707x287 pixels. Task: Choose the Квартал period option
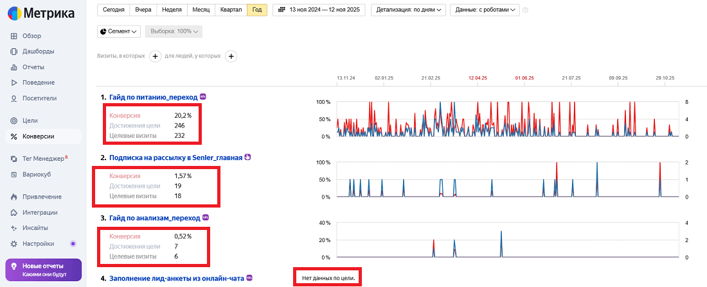231,10
